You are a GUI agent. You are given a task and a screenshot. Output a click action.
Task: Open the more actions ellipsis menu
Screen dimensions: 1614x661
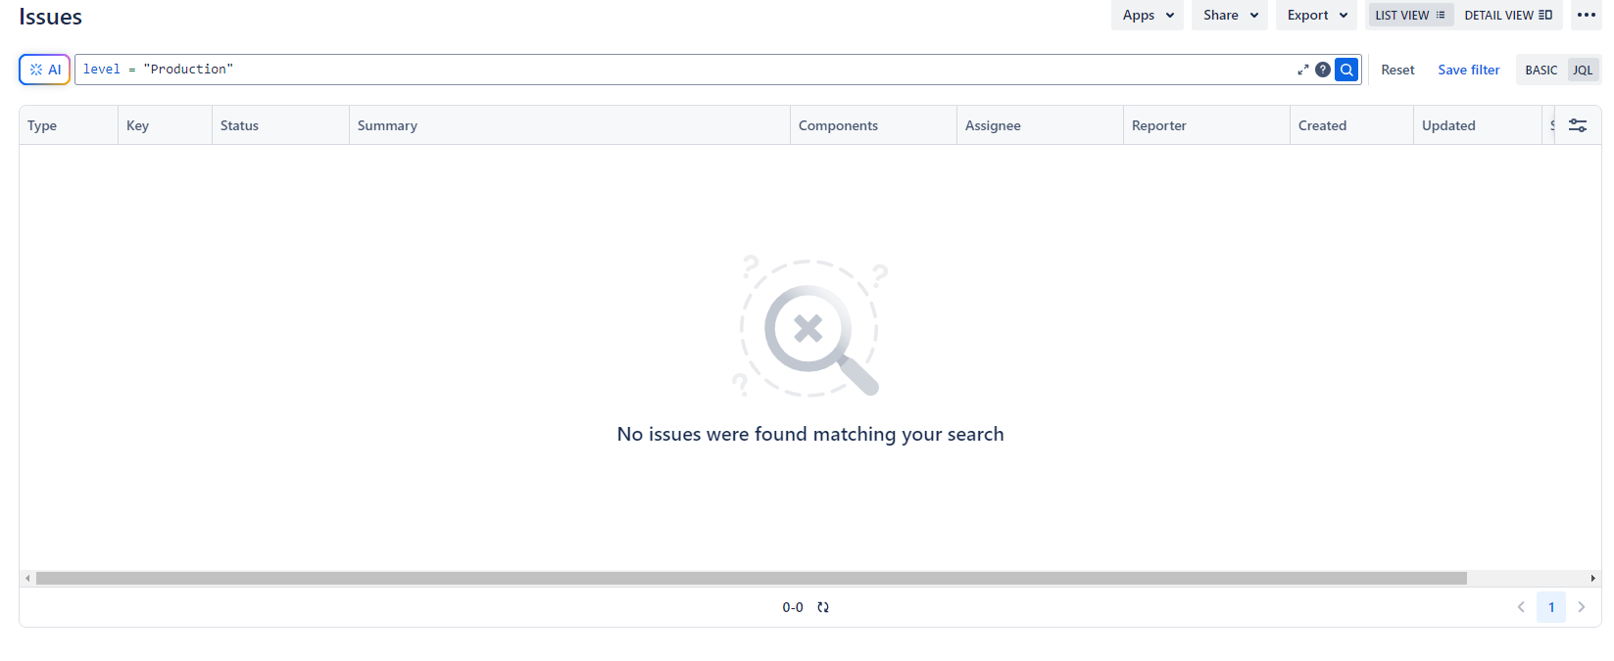tap(1587, 15)
